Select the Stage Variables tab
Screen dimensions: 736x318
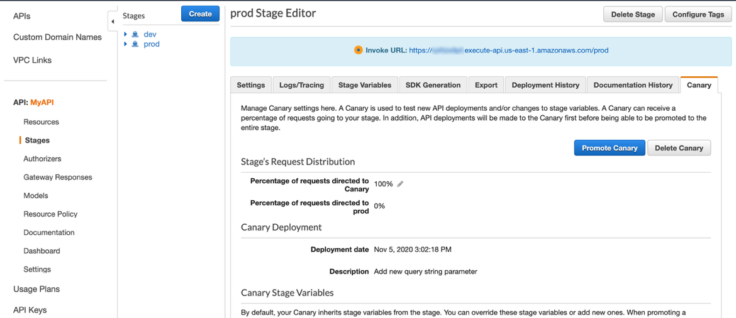365,85
